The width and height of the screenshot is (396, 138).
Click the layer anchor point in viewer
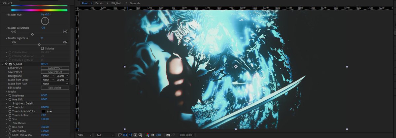click(x=236, y=67)
